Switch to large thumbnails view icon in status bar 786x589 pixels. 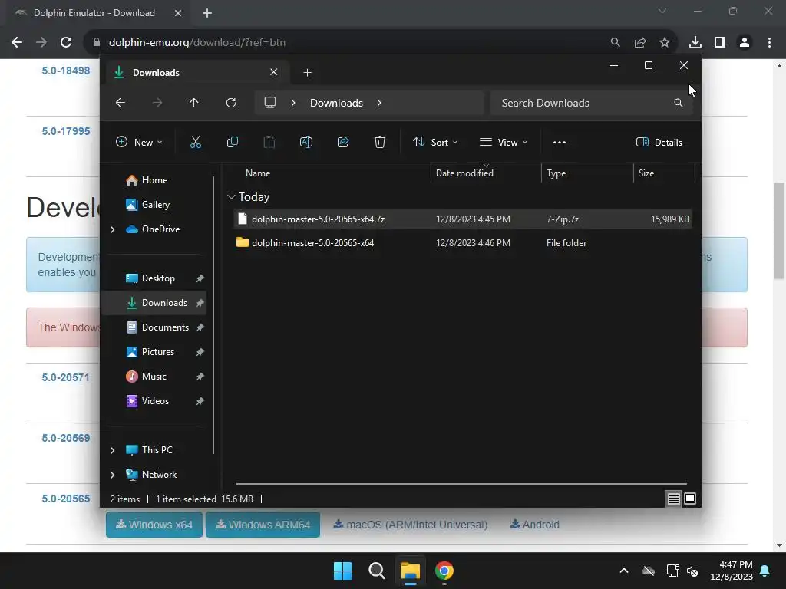(x=690, y=499)
